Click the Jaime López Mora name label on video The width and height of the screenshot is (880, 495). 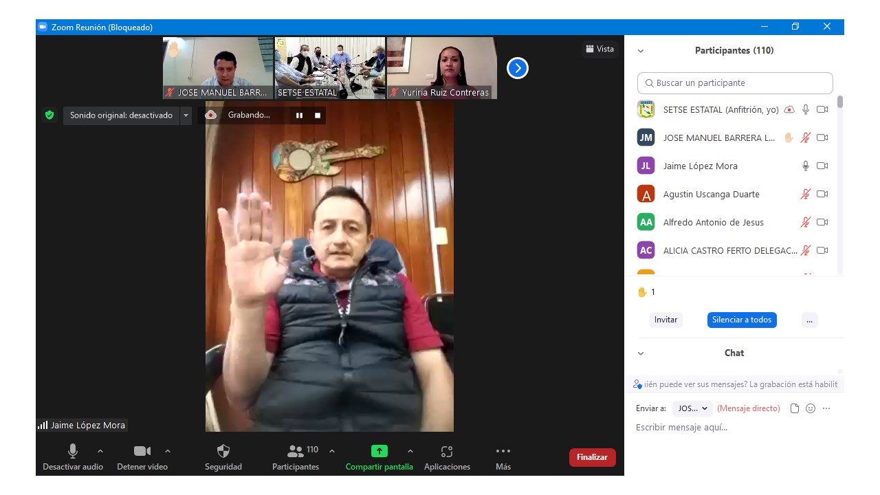tap(88, 426)
